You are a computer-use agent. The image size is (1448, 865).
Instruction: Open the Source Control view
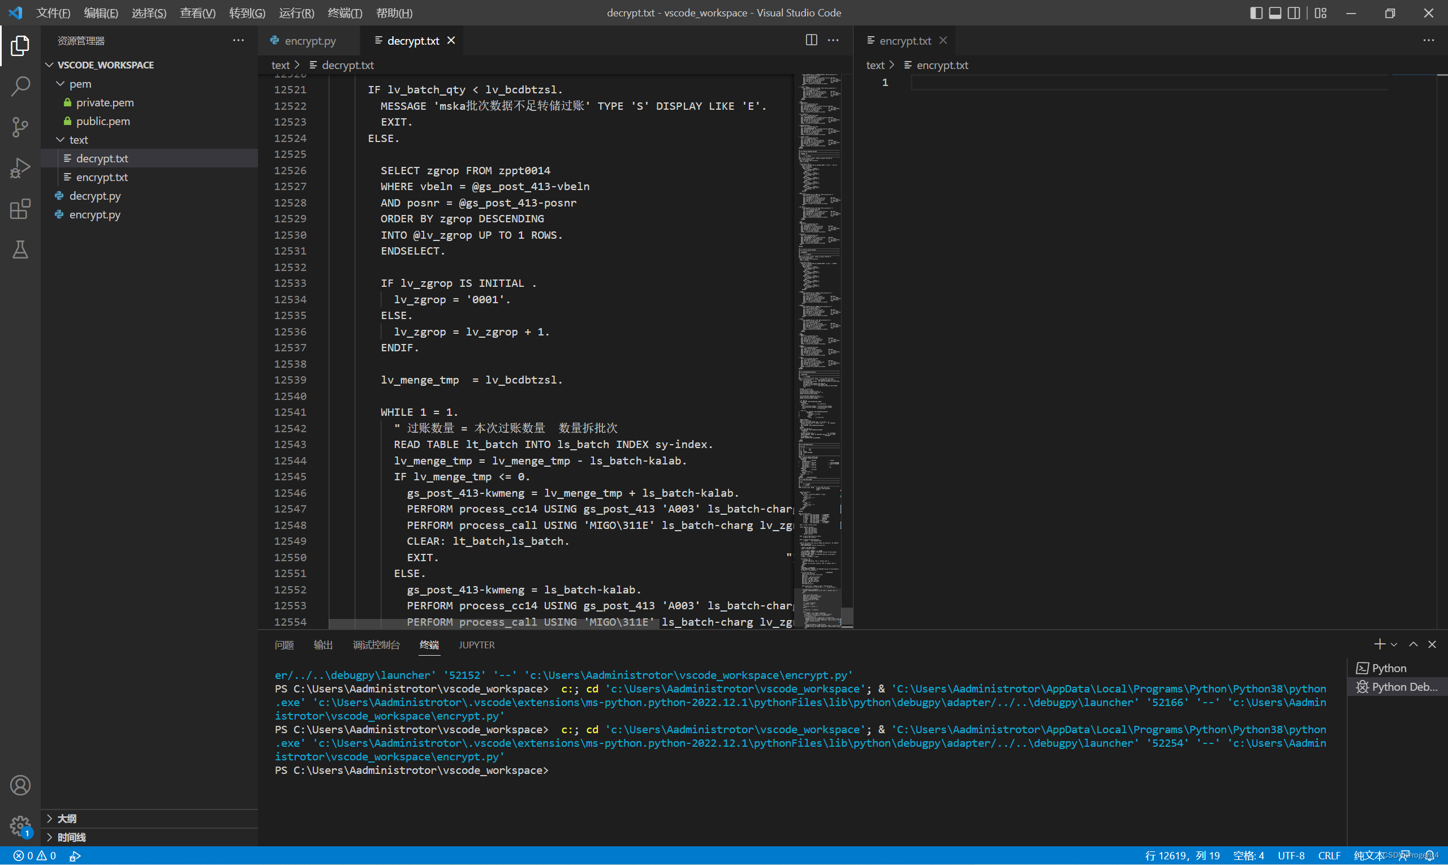pyautogui.click(x=20, y=127)
